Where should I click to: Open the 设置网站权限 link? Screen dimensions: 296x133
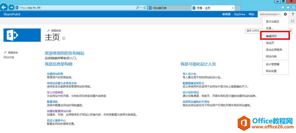coord(55,74)
